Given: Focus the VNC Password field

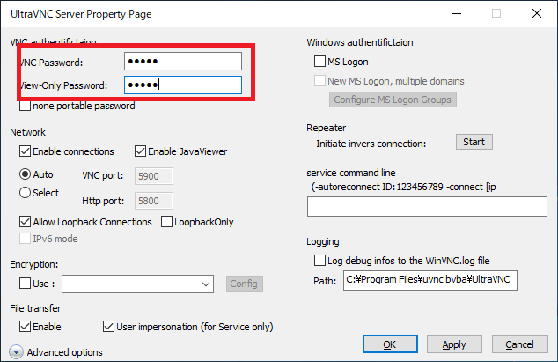Looking at the screenshot, I should point(183,62).
